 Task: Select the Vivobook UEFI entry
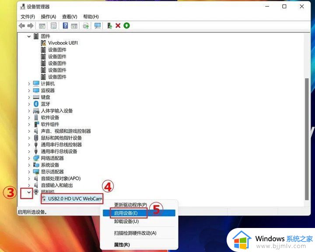[x=63, y=43]
